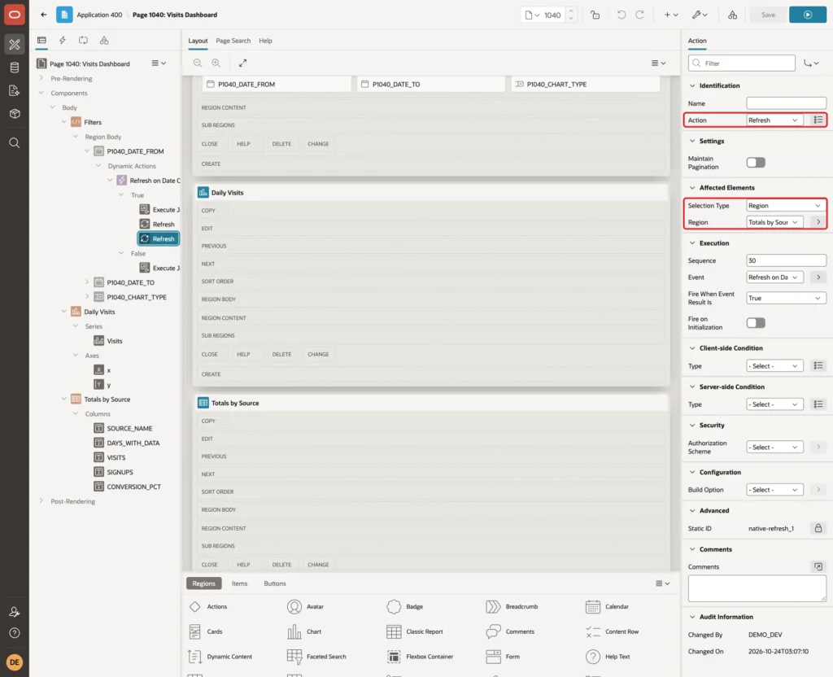
Task: Switch to the Regions gallery tab
Action: (x=203, y=583)
